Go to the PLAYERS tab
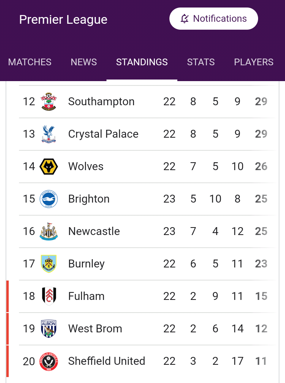 coord(254,62)
